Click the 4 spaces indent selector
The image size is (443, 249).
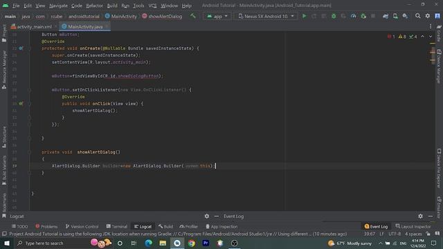(x=413, y=234)
